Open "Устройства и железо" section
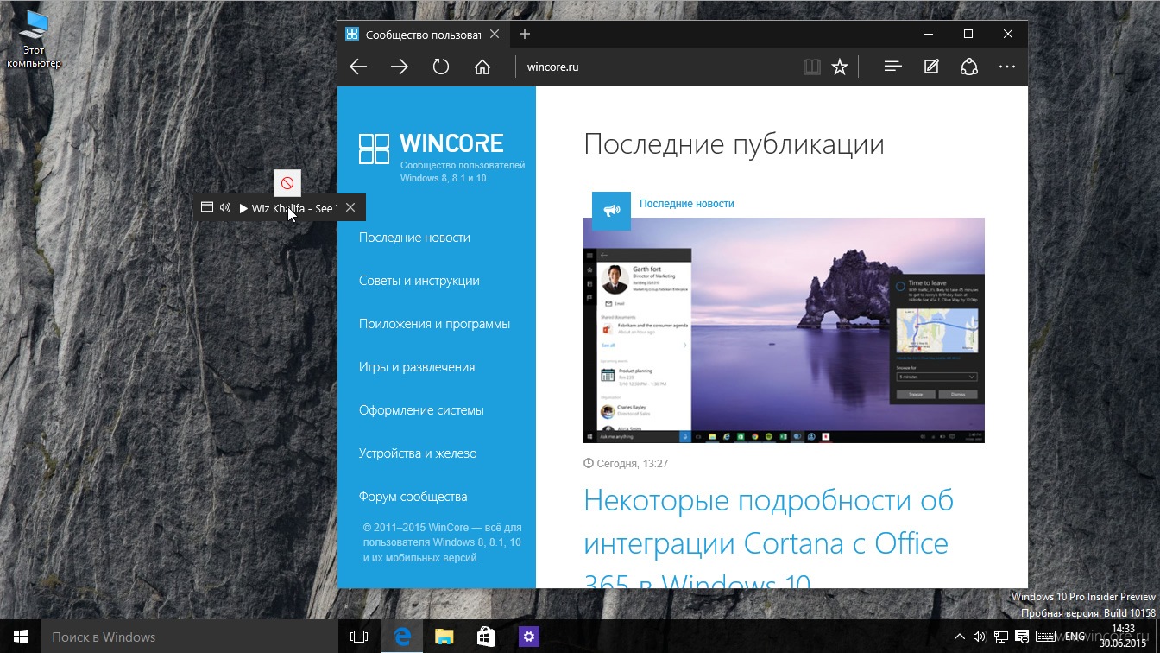 click(x=418, y=453)
